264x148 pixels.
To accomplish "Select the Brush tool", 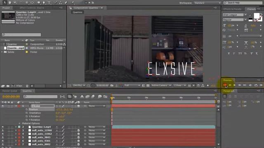I will (x=56, y=2).
